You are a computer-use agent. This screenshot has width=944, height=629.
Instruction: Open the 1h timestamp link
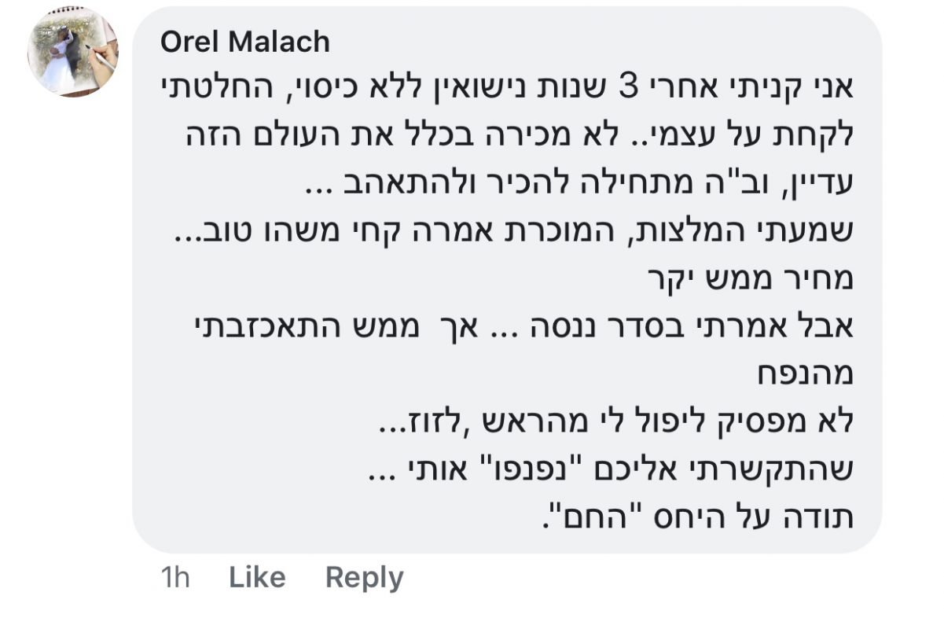pyautogui.click(x=176, y=578)
